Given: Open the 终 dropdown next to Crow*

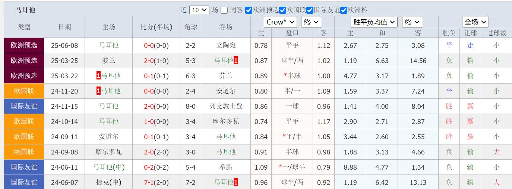Looking at the screenshot, I should [311, 22].
